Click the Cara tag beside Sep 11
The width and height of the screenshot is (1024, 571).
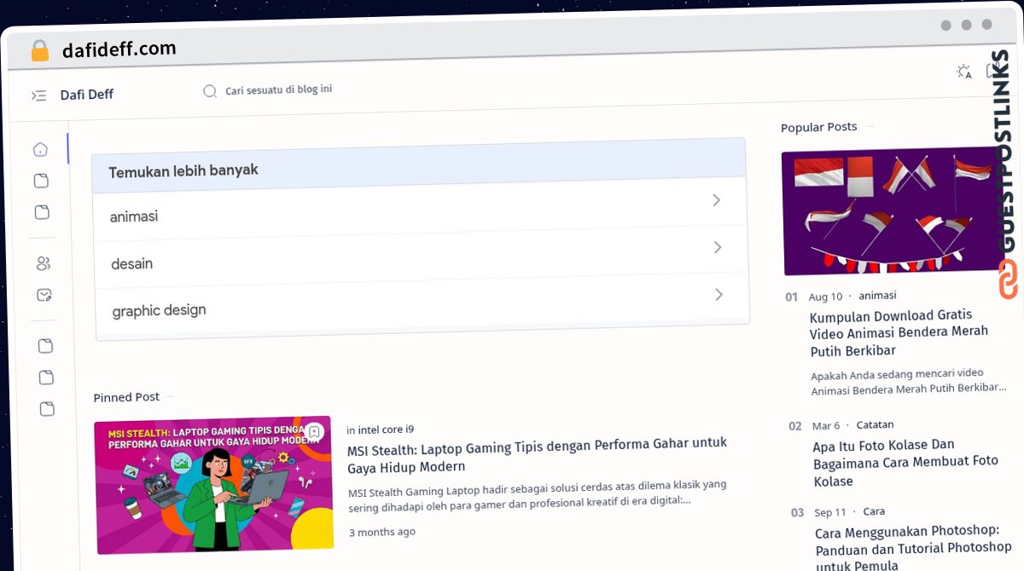point(874,511)
